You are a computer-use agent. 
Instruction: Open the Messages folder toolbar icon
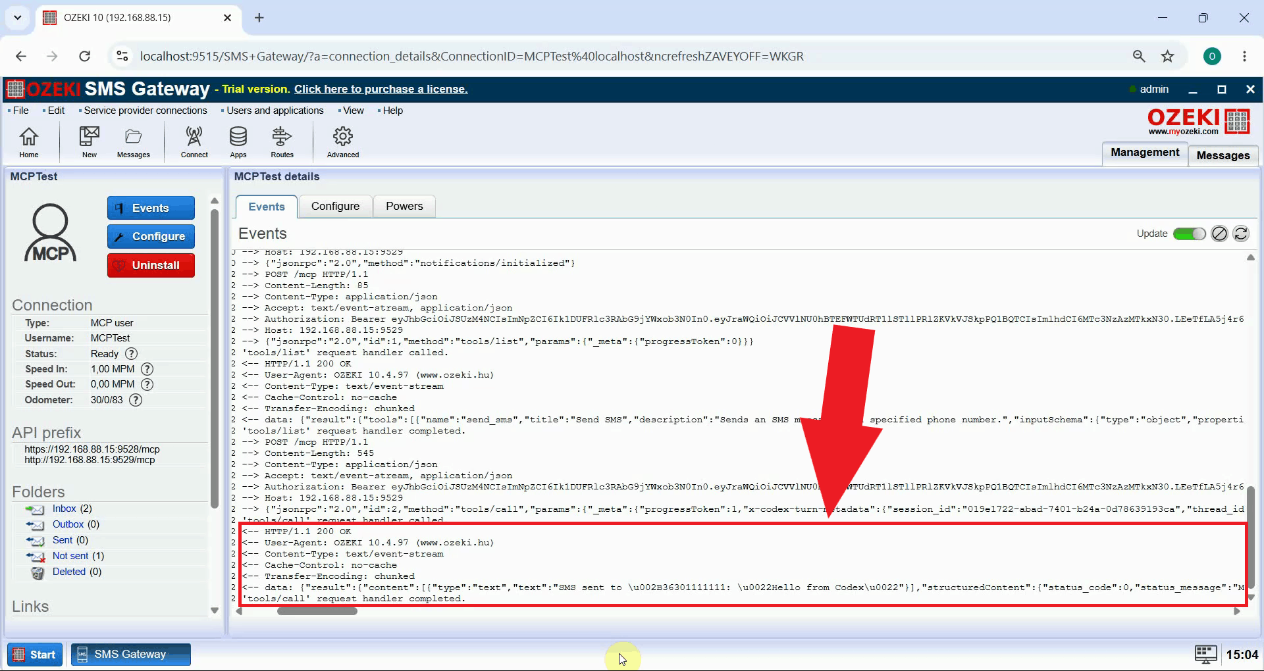(133, 142)
